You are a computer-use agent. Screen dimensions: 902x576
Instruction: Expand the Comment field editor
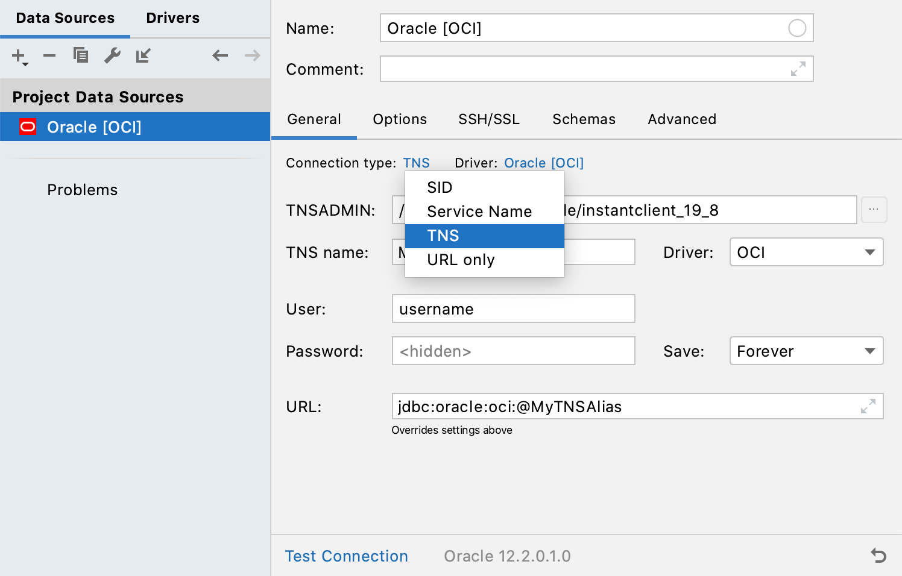[x=799, y=69]
